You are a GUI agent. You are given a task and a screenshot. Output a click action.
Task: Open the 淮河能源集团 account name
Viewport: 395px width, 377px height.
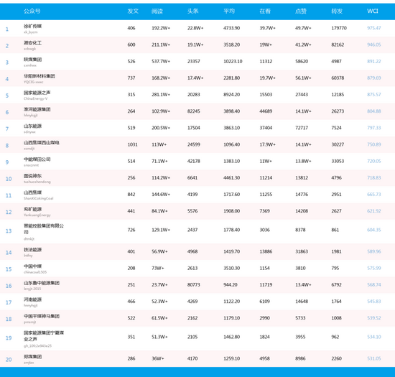(x=37, y=109)
